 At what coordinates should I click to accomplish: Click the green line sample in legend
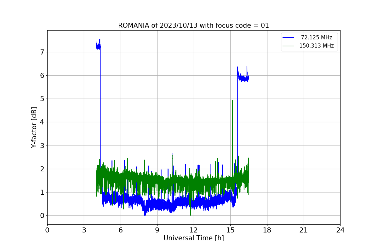pyautogui.click(x=288, y=46)
